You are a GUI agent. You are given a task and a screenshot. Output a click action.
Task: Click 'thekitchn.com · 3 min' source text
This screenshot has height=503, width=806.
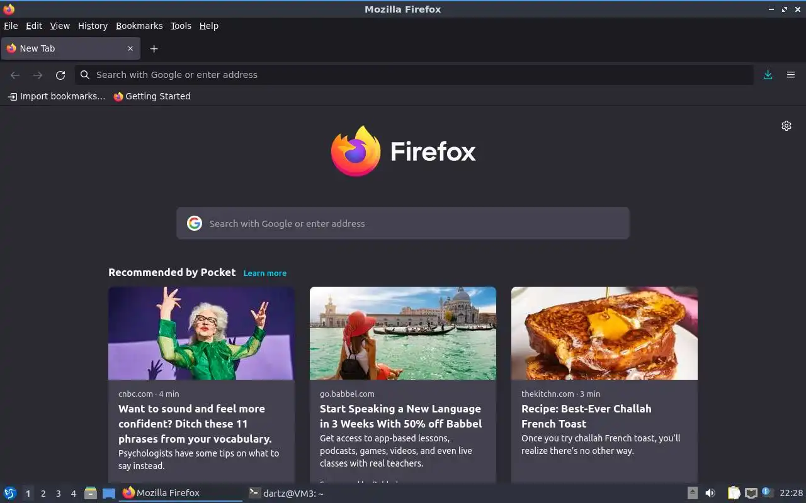click(560, 394)
